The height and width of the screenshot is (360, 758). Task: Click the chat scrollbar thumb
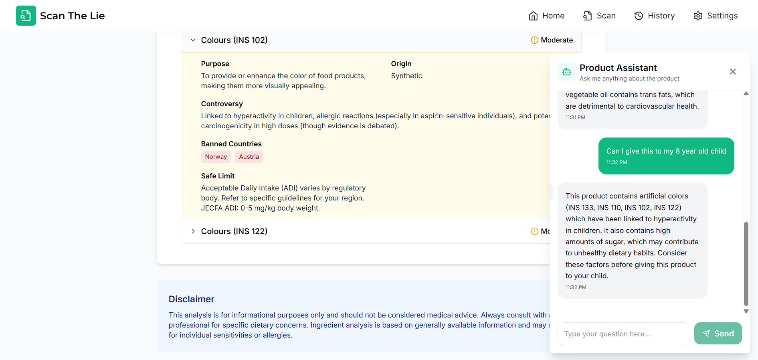(746, 264)
